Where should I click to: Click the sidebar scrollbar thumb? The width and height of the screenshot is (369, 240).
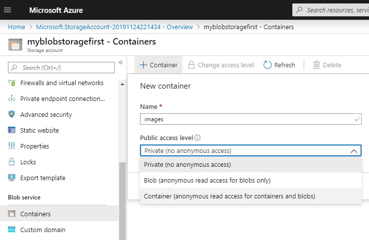(x=122, y=201)
